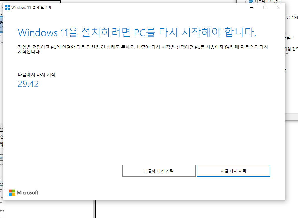Screen dimensions: 298x218
Task: Expand 네트워크 어댑터 in background Device Manager
Action: [245, 2]
